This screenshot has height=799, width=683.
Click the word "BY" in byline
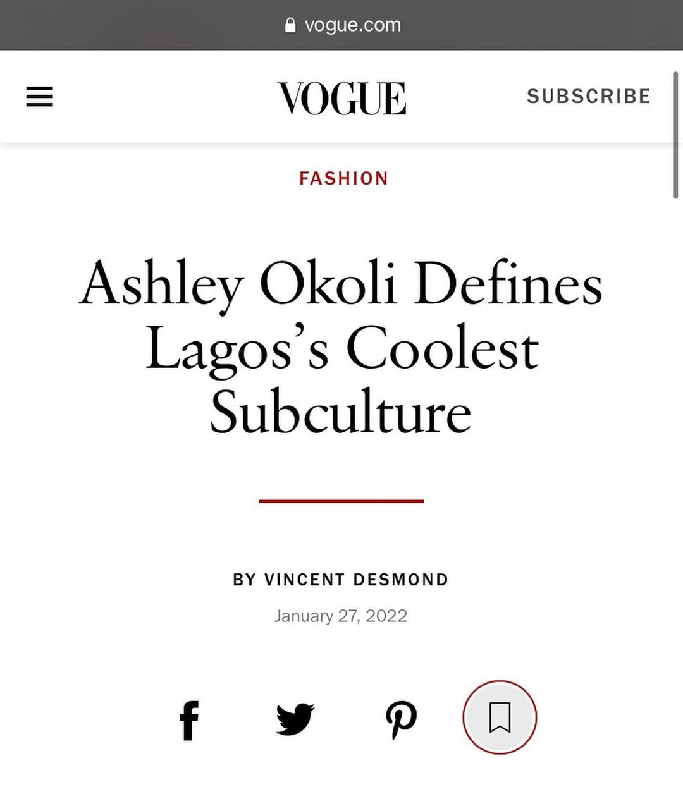pos(244,580)
